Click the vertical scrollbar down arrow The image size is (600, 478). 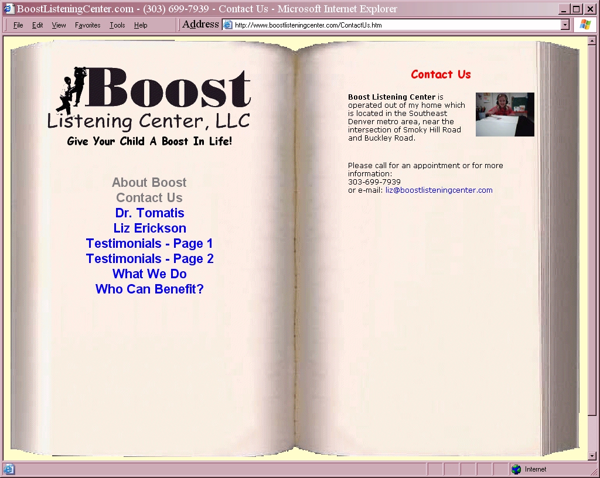tap(592, 456)
